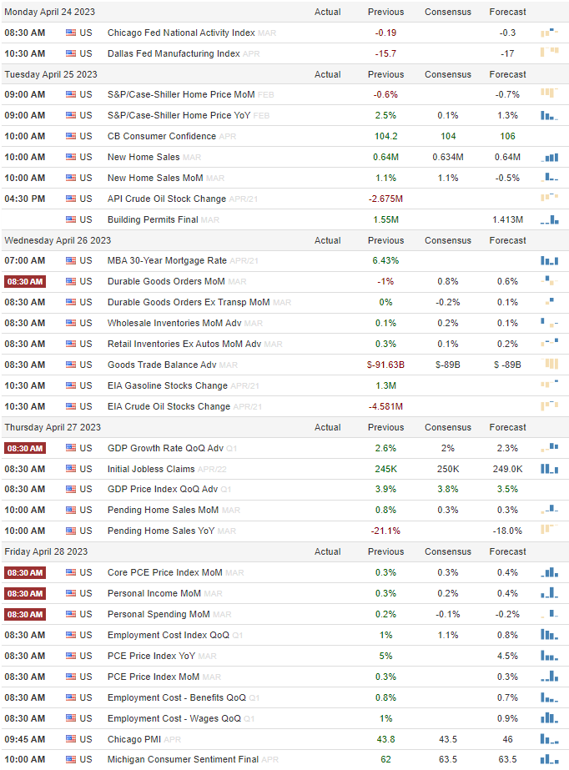The image size is (569, 770).
Task: Open the Durable Goods Orders MoM chart icon
Action: (x=549, y=280)
